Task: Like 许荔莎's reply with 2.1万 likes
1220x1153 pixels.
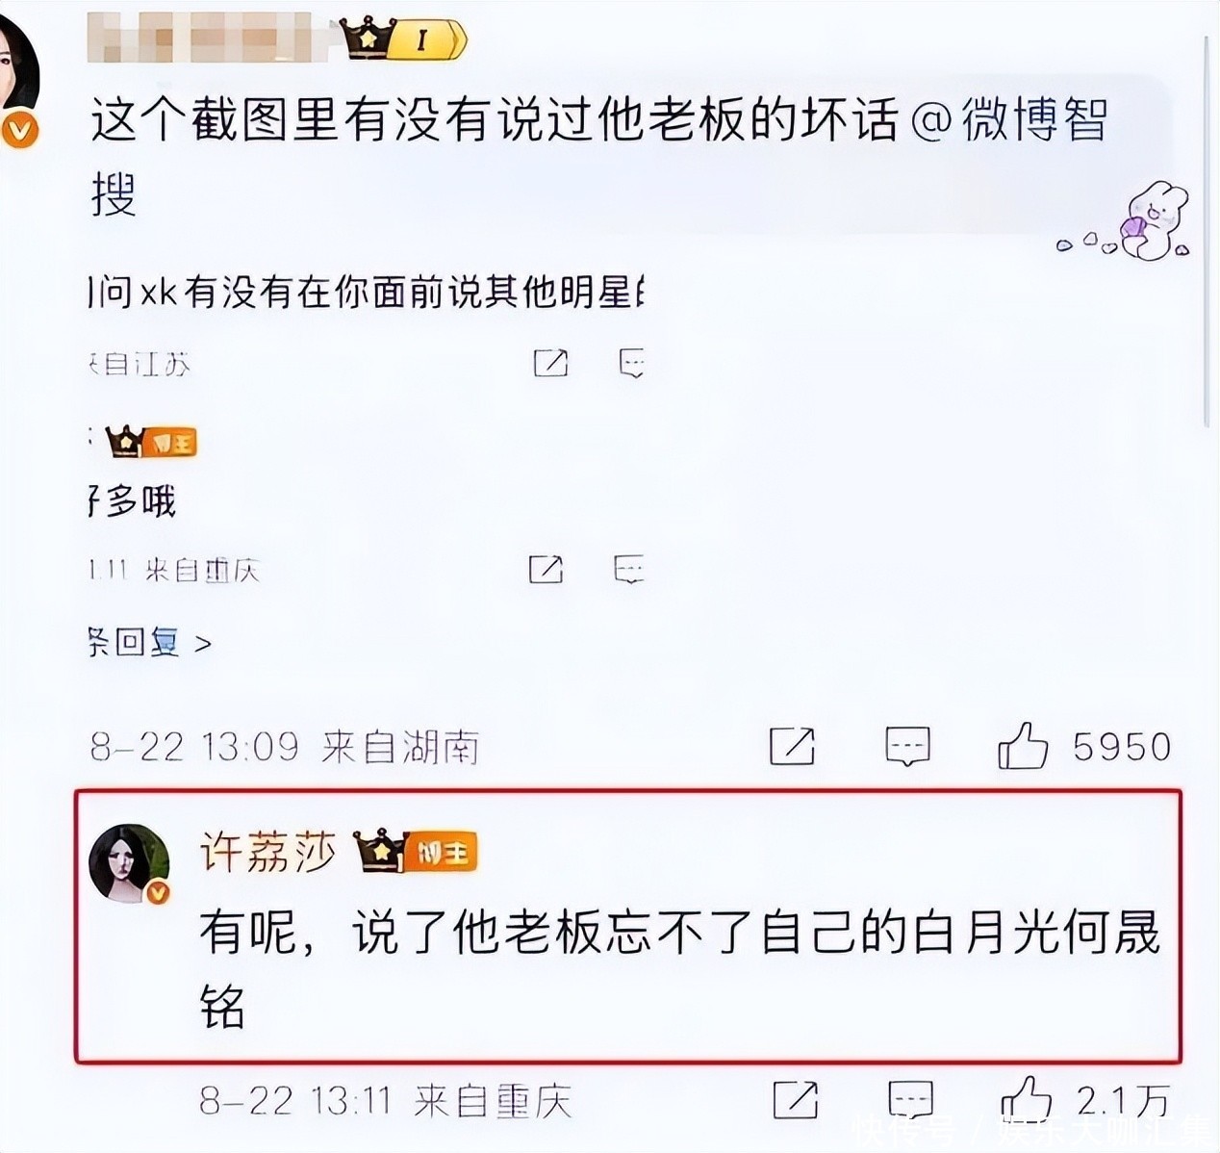Action: click(x=1026, y=1099)
